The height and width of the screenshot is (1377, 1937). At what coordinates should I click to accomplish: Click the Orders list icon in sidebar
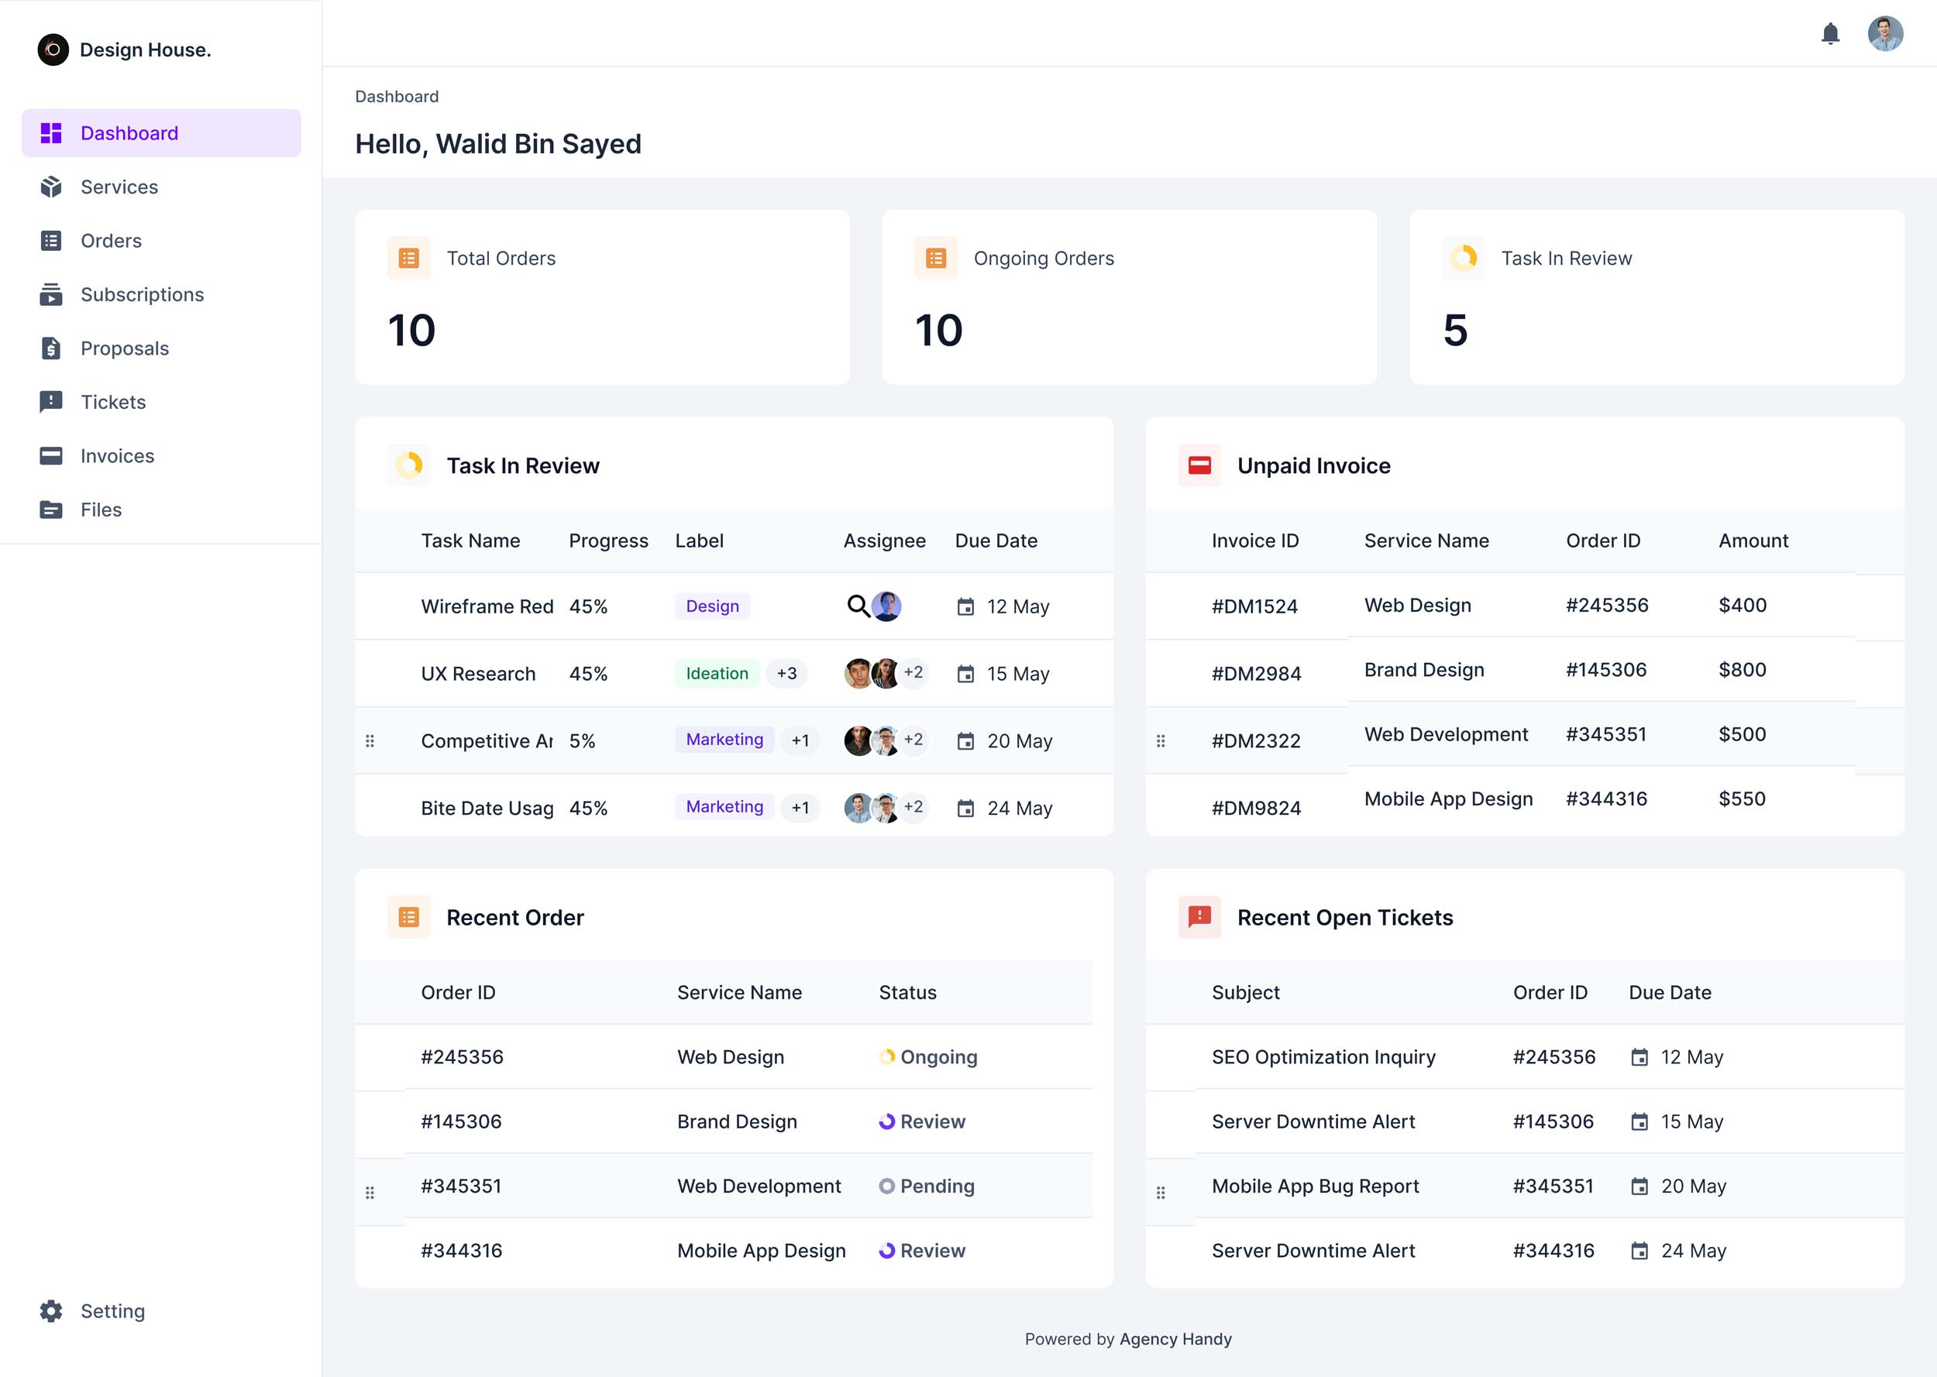coord(51,241)
